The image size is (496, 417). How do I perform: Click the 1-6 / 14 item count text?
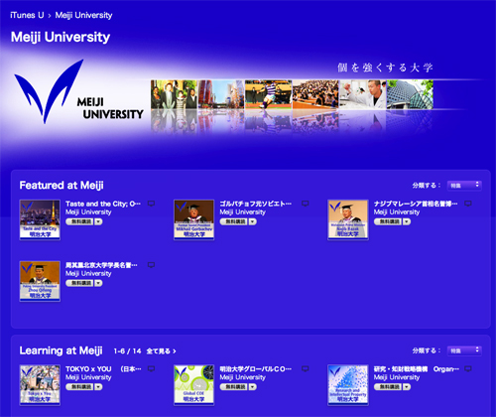(127, 351)
